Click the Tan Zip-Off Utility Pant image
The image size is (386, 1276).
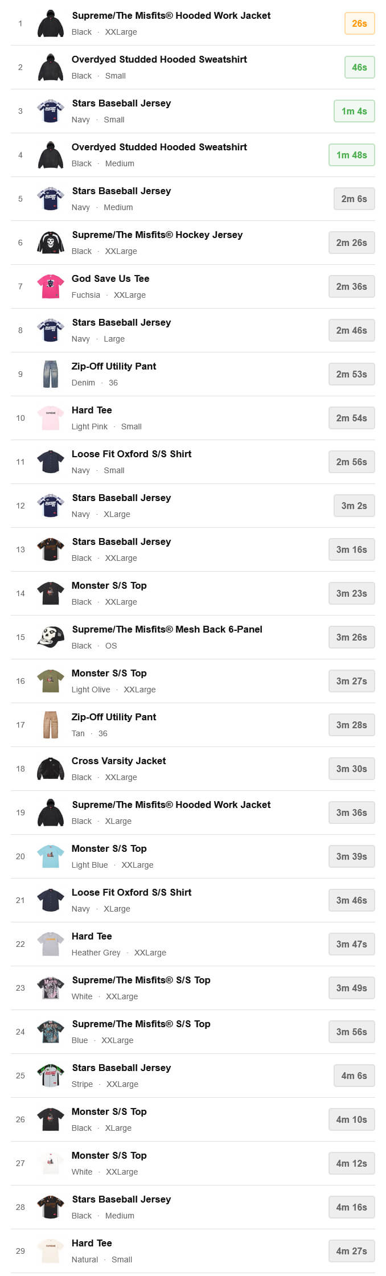(51, 725)
